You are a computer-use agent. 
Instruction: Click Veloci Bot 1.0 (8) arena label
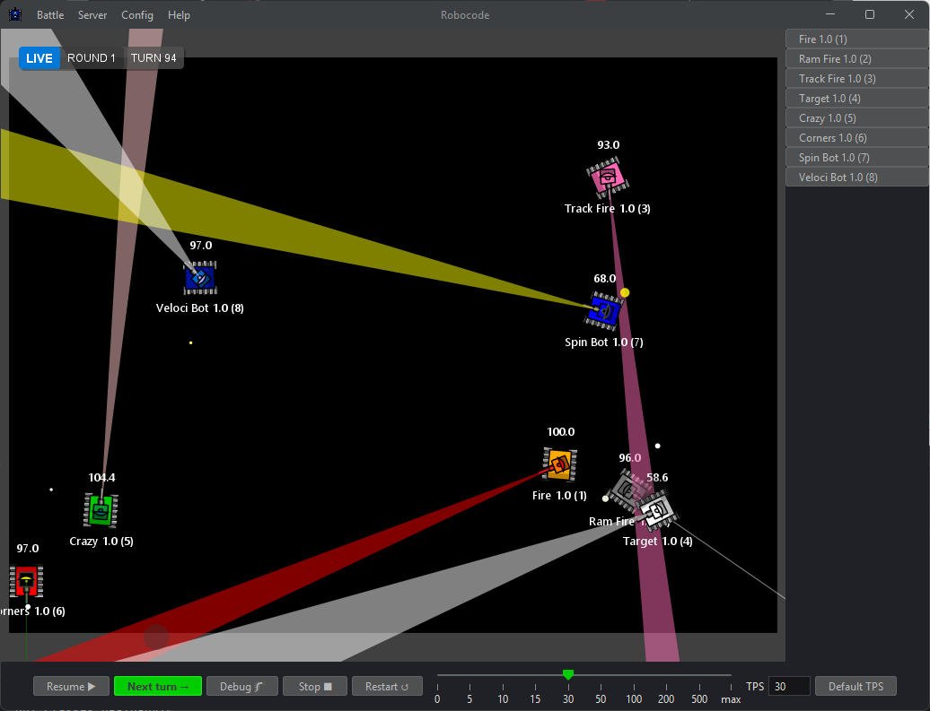[200, 308]
